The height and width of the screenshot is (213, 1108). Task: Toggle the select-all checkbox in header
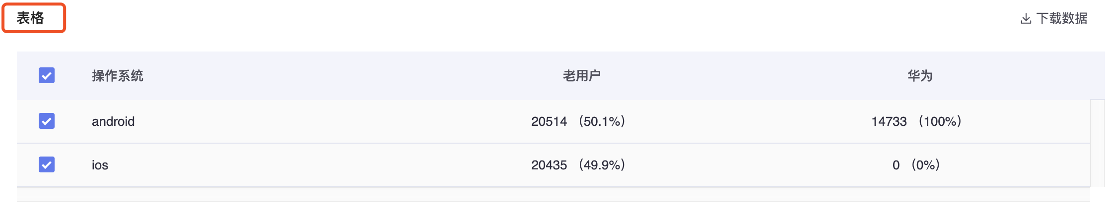47,75
